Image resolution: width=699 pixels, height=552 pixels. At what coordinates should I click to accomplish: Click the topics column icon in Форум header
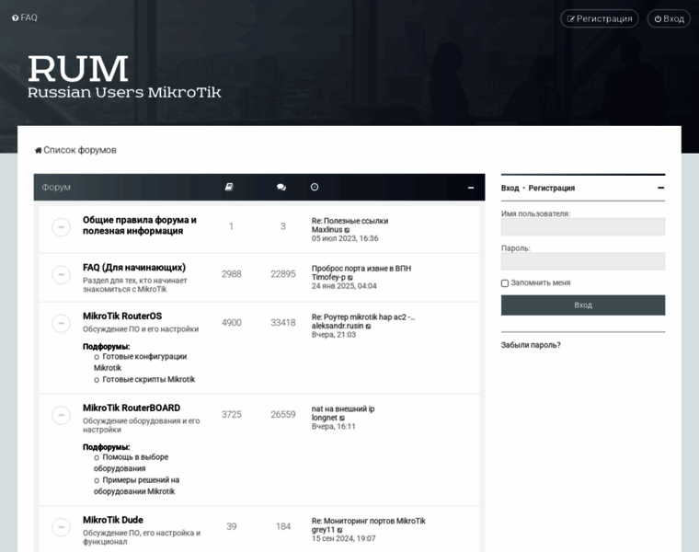(229, 187)
